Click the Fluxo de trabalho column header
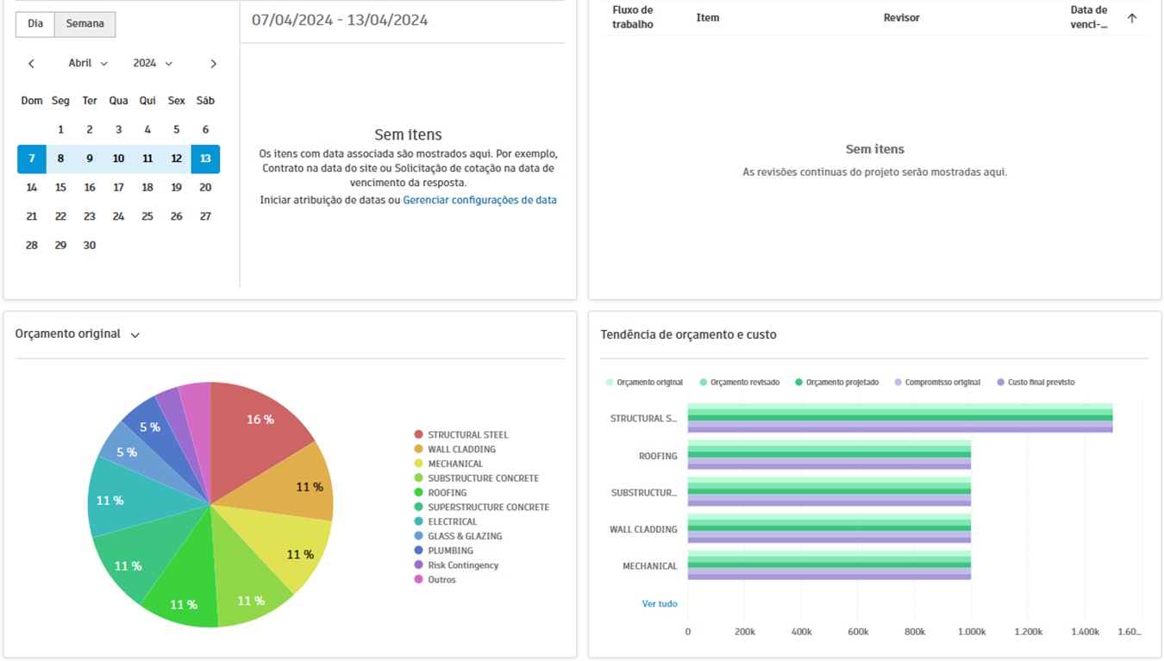Image resolution: width=1164 pixels, height=661 pixels. pos(633,18)
